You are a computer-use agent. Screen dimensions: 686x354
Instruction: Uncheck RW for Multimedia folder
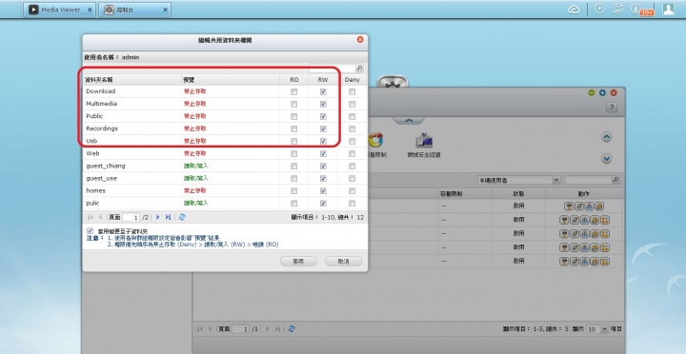pyautogui.click(x=323, y=104)
